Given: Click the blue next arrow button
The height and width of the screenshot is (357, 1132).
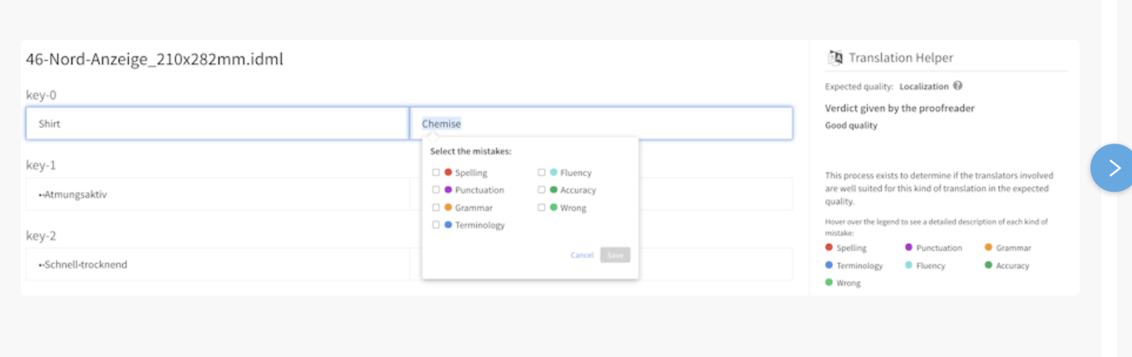Looking at the screenshot, I should tap(1113, 168).
